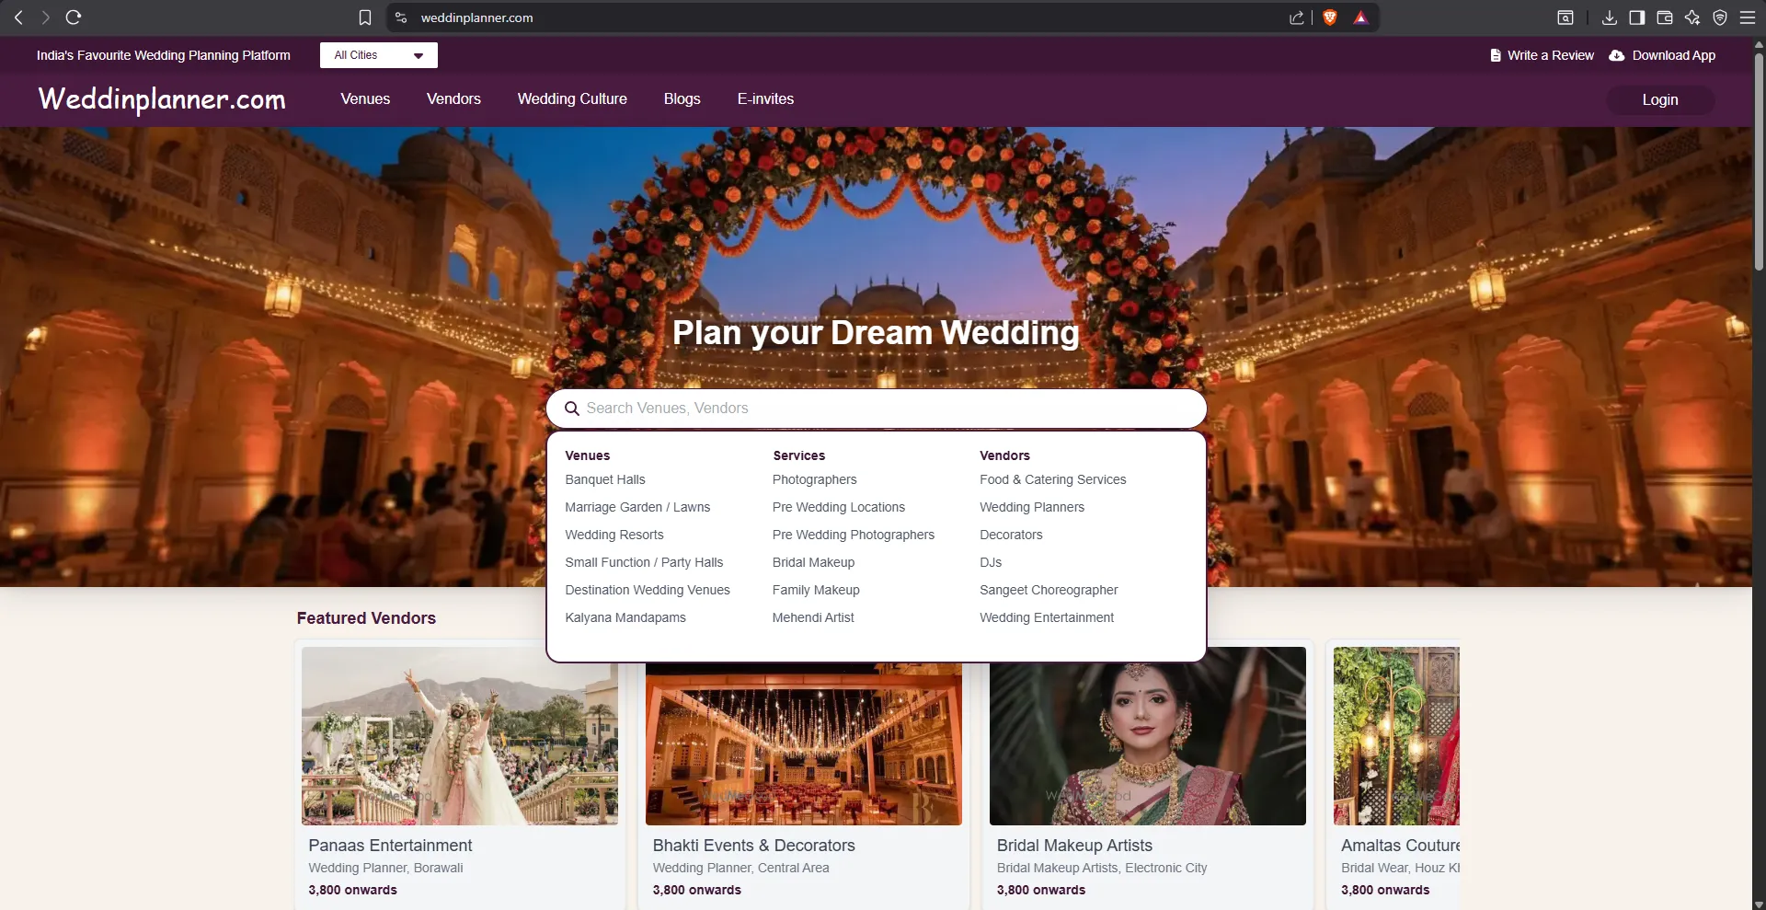This screenshot has width=1766, height=910.
Task: Open the tab search icon in toolbar
Action: pyautogui.click(x=1565, y=17)
